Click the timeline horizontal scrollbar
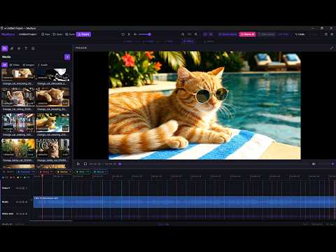Screen dimensions: 336x252 point(51,220)
